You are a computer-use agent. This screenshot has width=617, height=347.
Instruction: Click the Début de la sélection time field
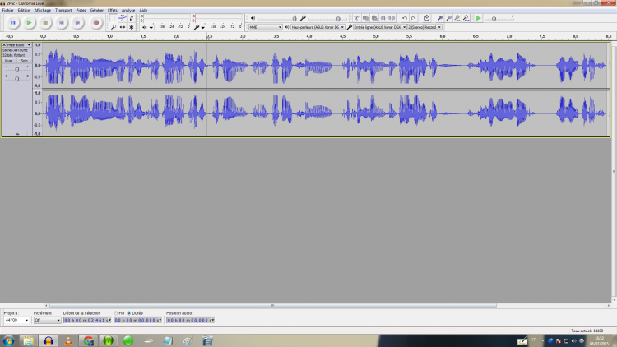tap(87, 320)
